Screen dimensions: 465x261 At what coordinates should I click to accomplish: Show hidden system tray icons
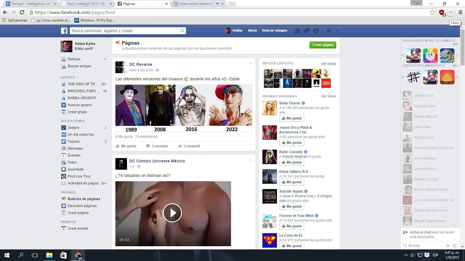(x=406, y=255)
